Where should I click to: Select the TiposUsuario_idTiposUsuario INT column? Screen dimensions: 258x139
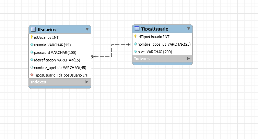tap(62, 75)
